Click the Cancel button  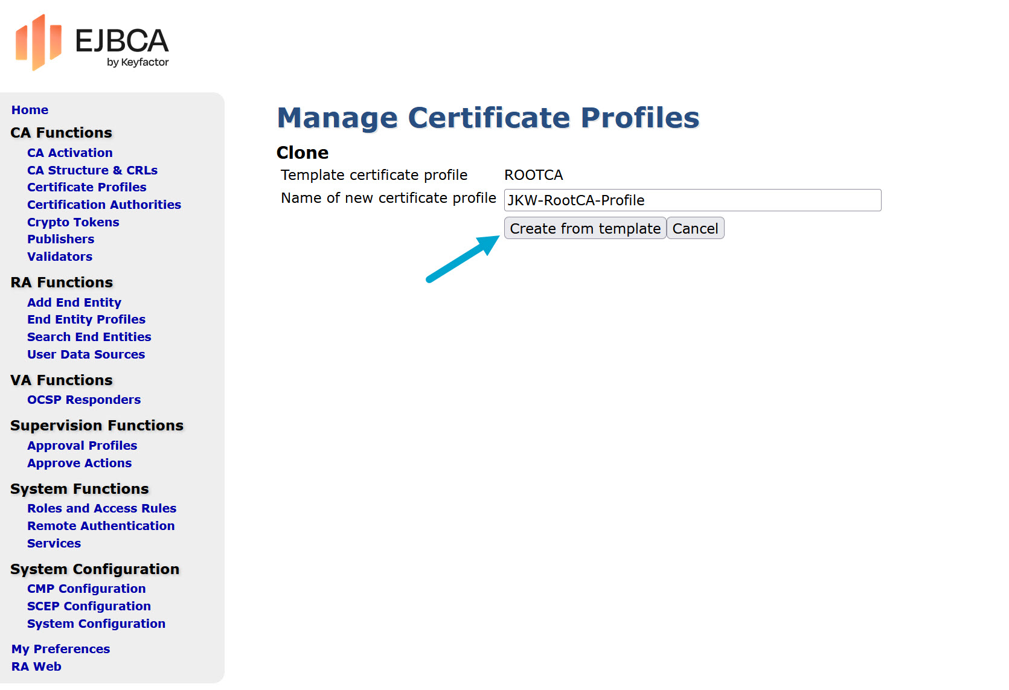tap(695, 228)
